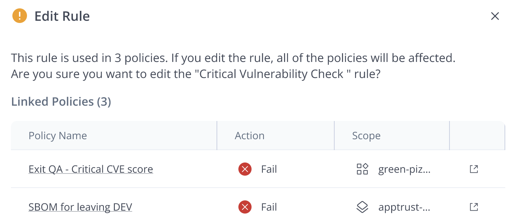The image size is (514, 223).
Task: Click the application scope icon beside green-piz...
Action: tap(362, 169)
